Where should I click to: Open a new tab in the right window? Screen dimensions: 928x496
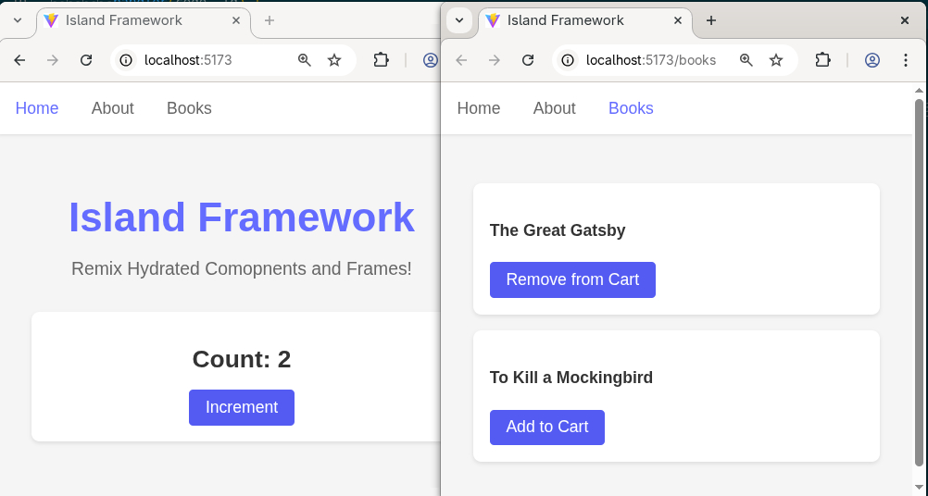tap(711, 20)
